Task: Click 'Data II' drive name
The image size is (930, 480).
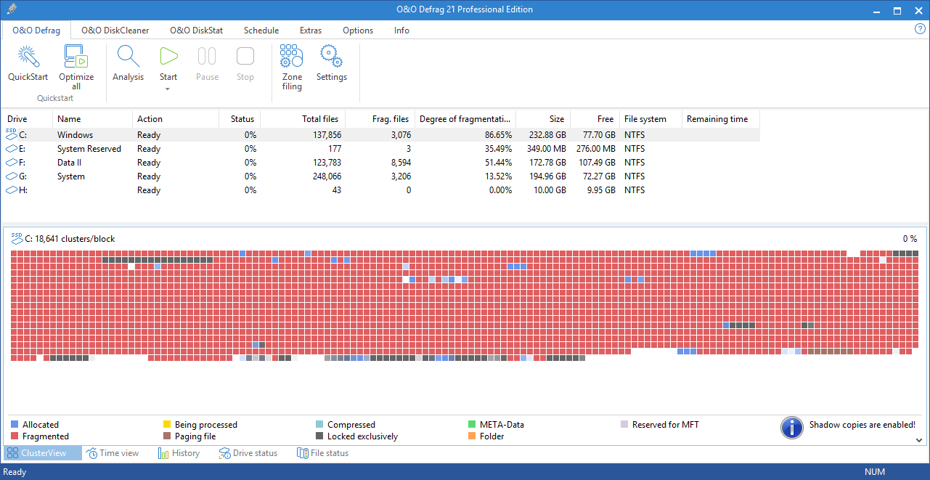Action: 69,163
